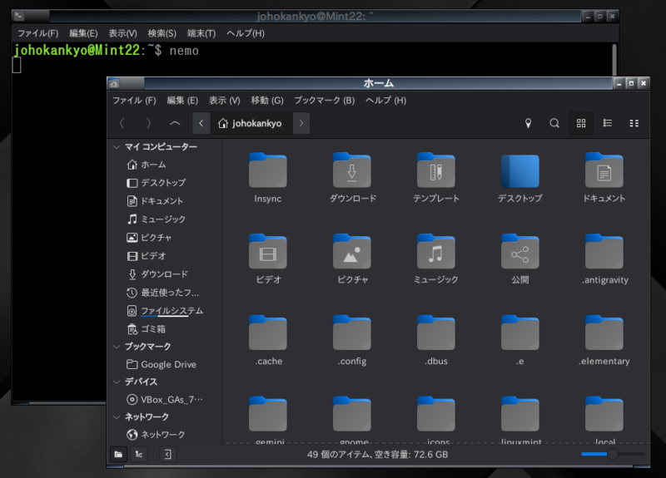The image size is (666, 478).
Task: Open Google Drive bookmark in sidebar
Action: pyautogui.click(x=167, y=364)
